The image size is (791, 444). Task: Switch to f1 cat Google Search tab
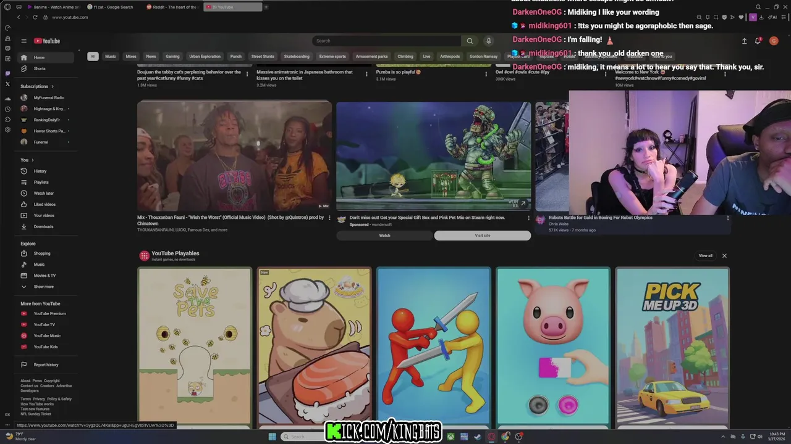113,7
